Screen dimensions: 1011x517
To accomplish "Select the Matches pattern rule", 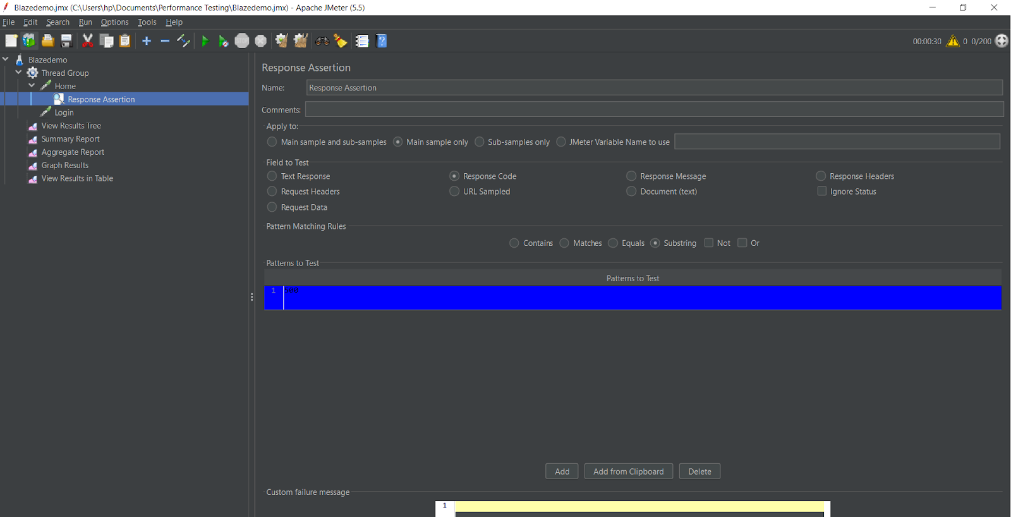I will (564, 243).
